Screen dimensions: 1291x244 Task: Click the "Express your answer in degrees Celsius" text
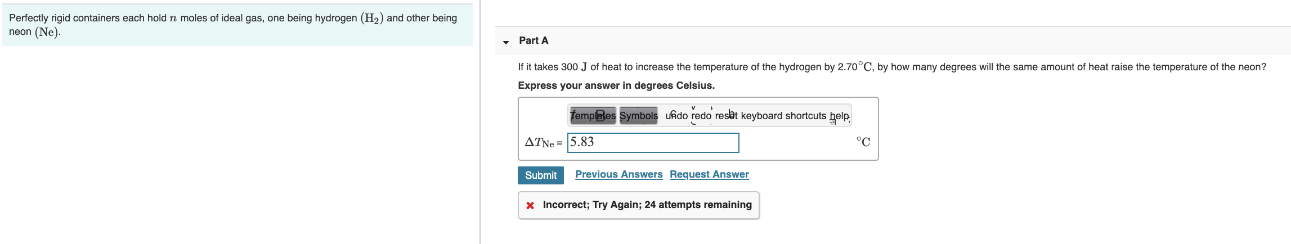point(616,85)
